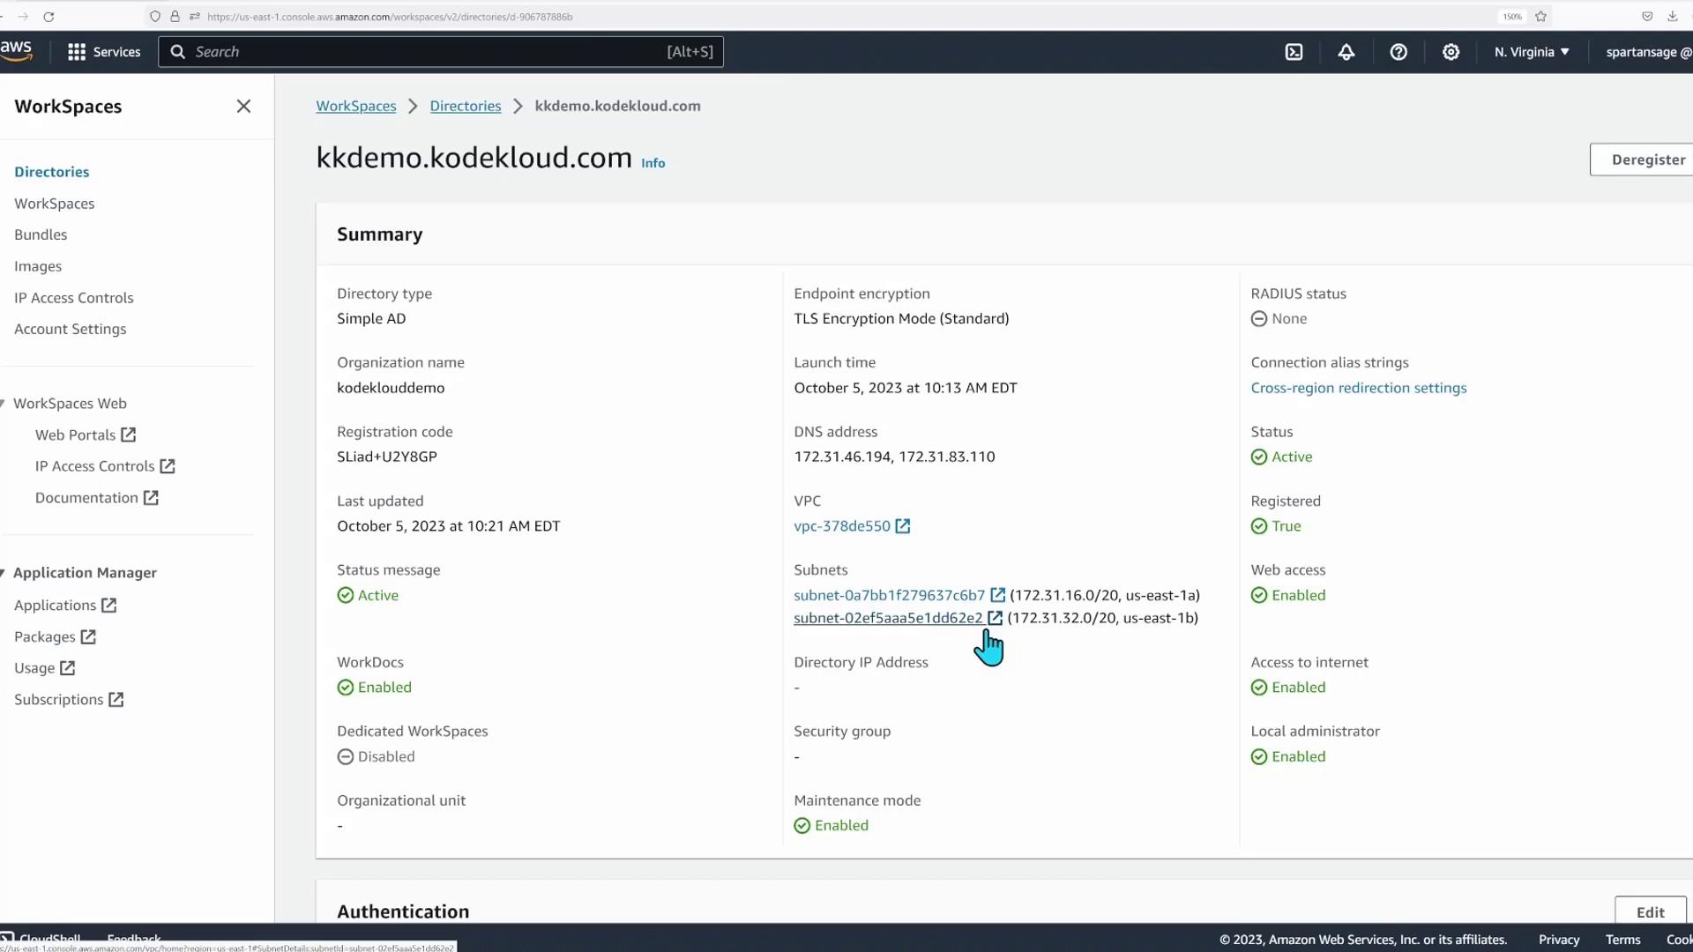Click the RADIUS status None value
This screenshot has height=952, width=1693.
[x=1279, y=318]
